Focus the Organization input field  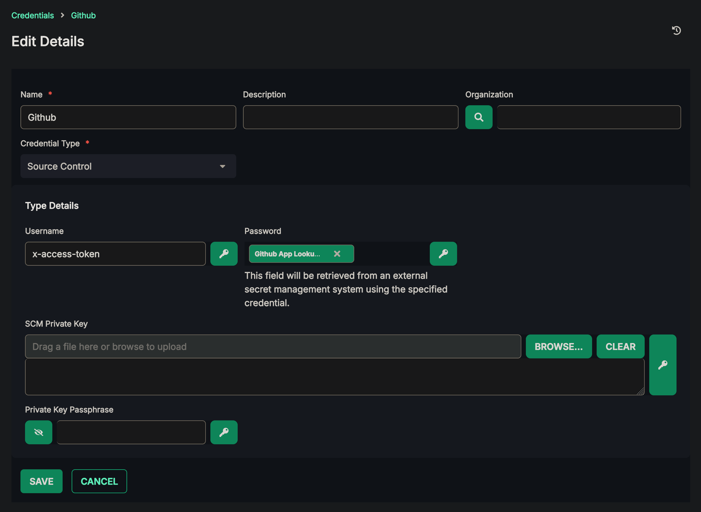(589, 117)
